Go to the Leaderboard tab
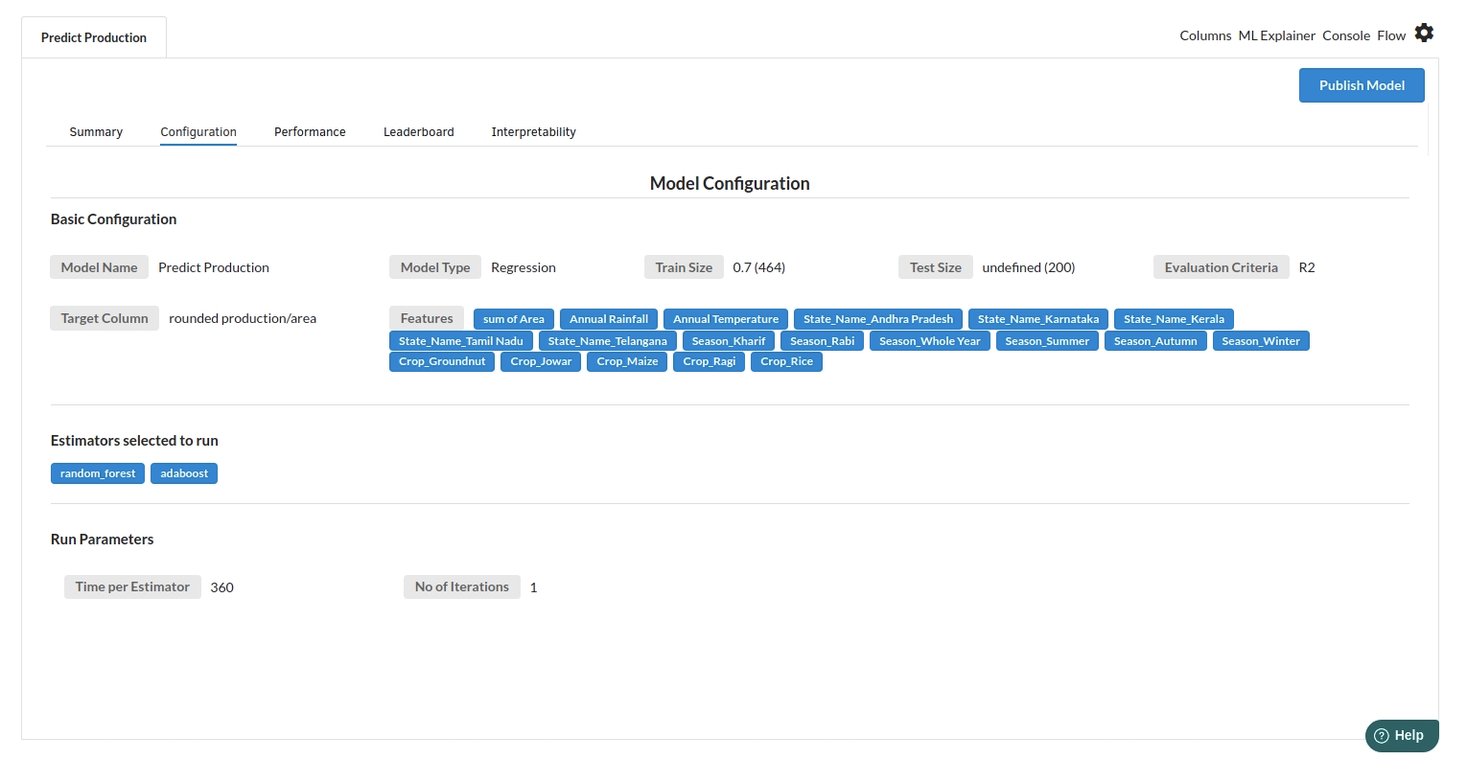Viewport: 1467px width, 759px height. tap(418, 132)
